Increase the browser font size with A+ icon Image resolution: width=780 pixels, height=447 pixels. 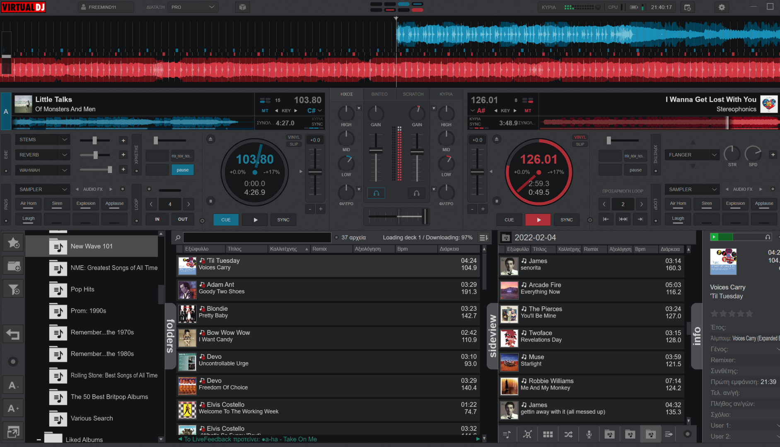pyautogui.click(x=13, y=409)
